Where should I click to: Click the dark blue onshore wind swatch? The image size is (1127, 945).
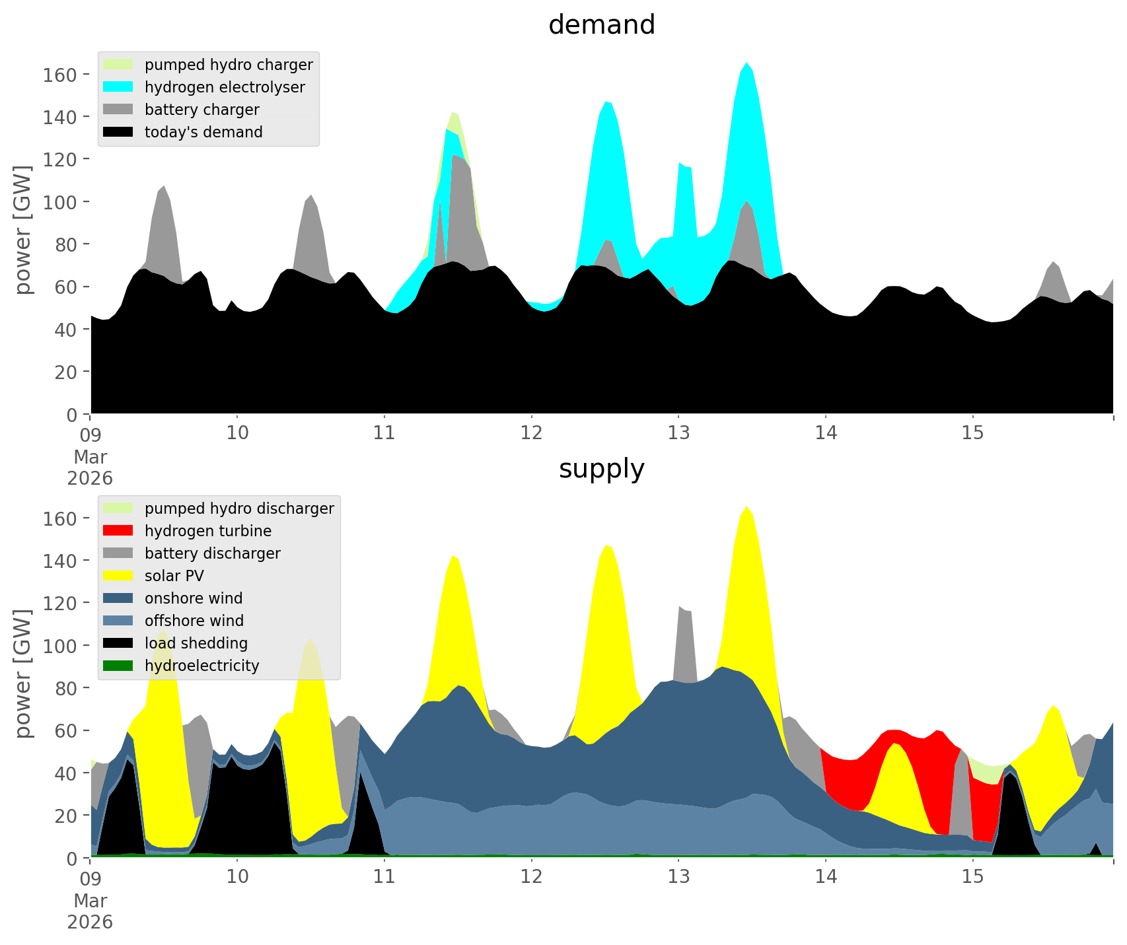click(118, 598)
